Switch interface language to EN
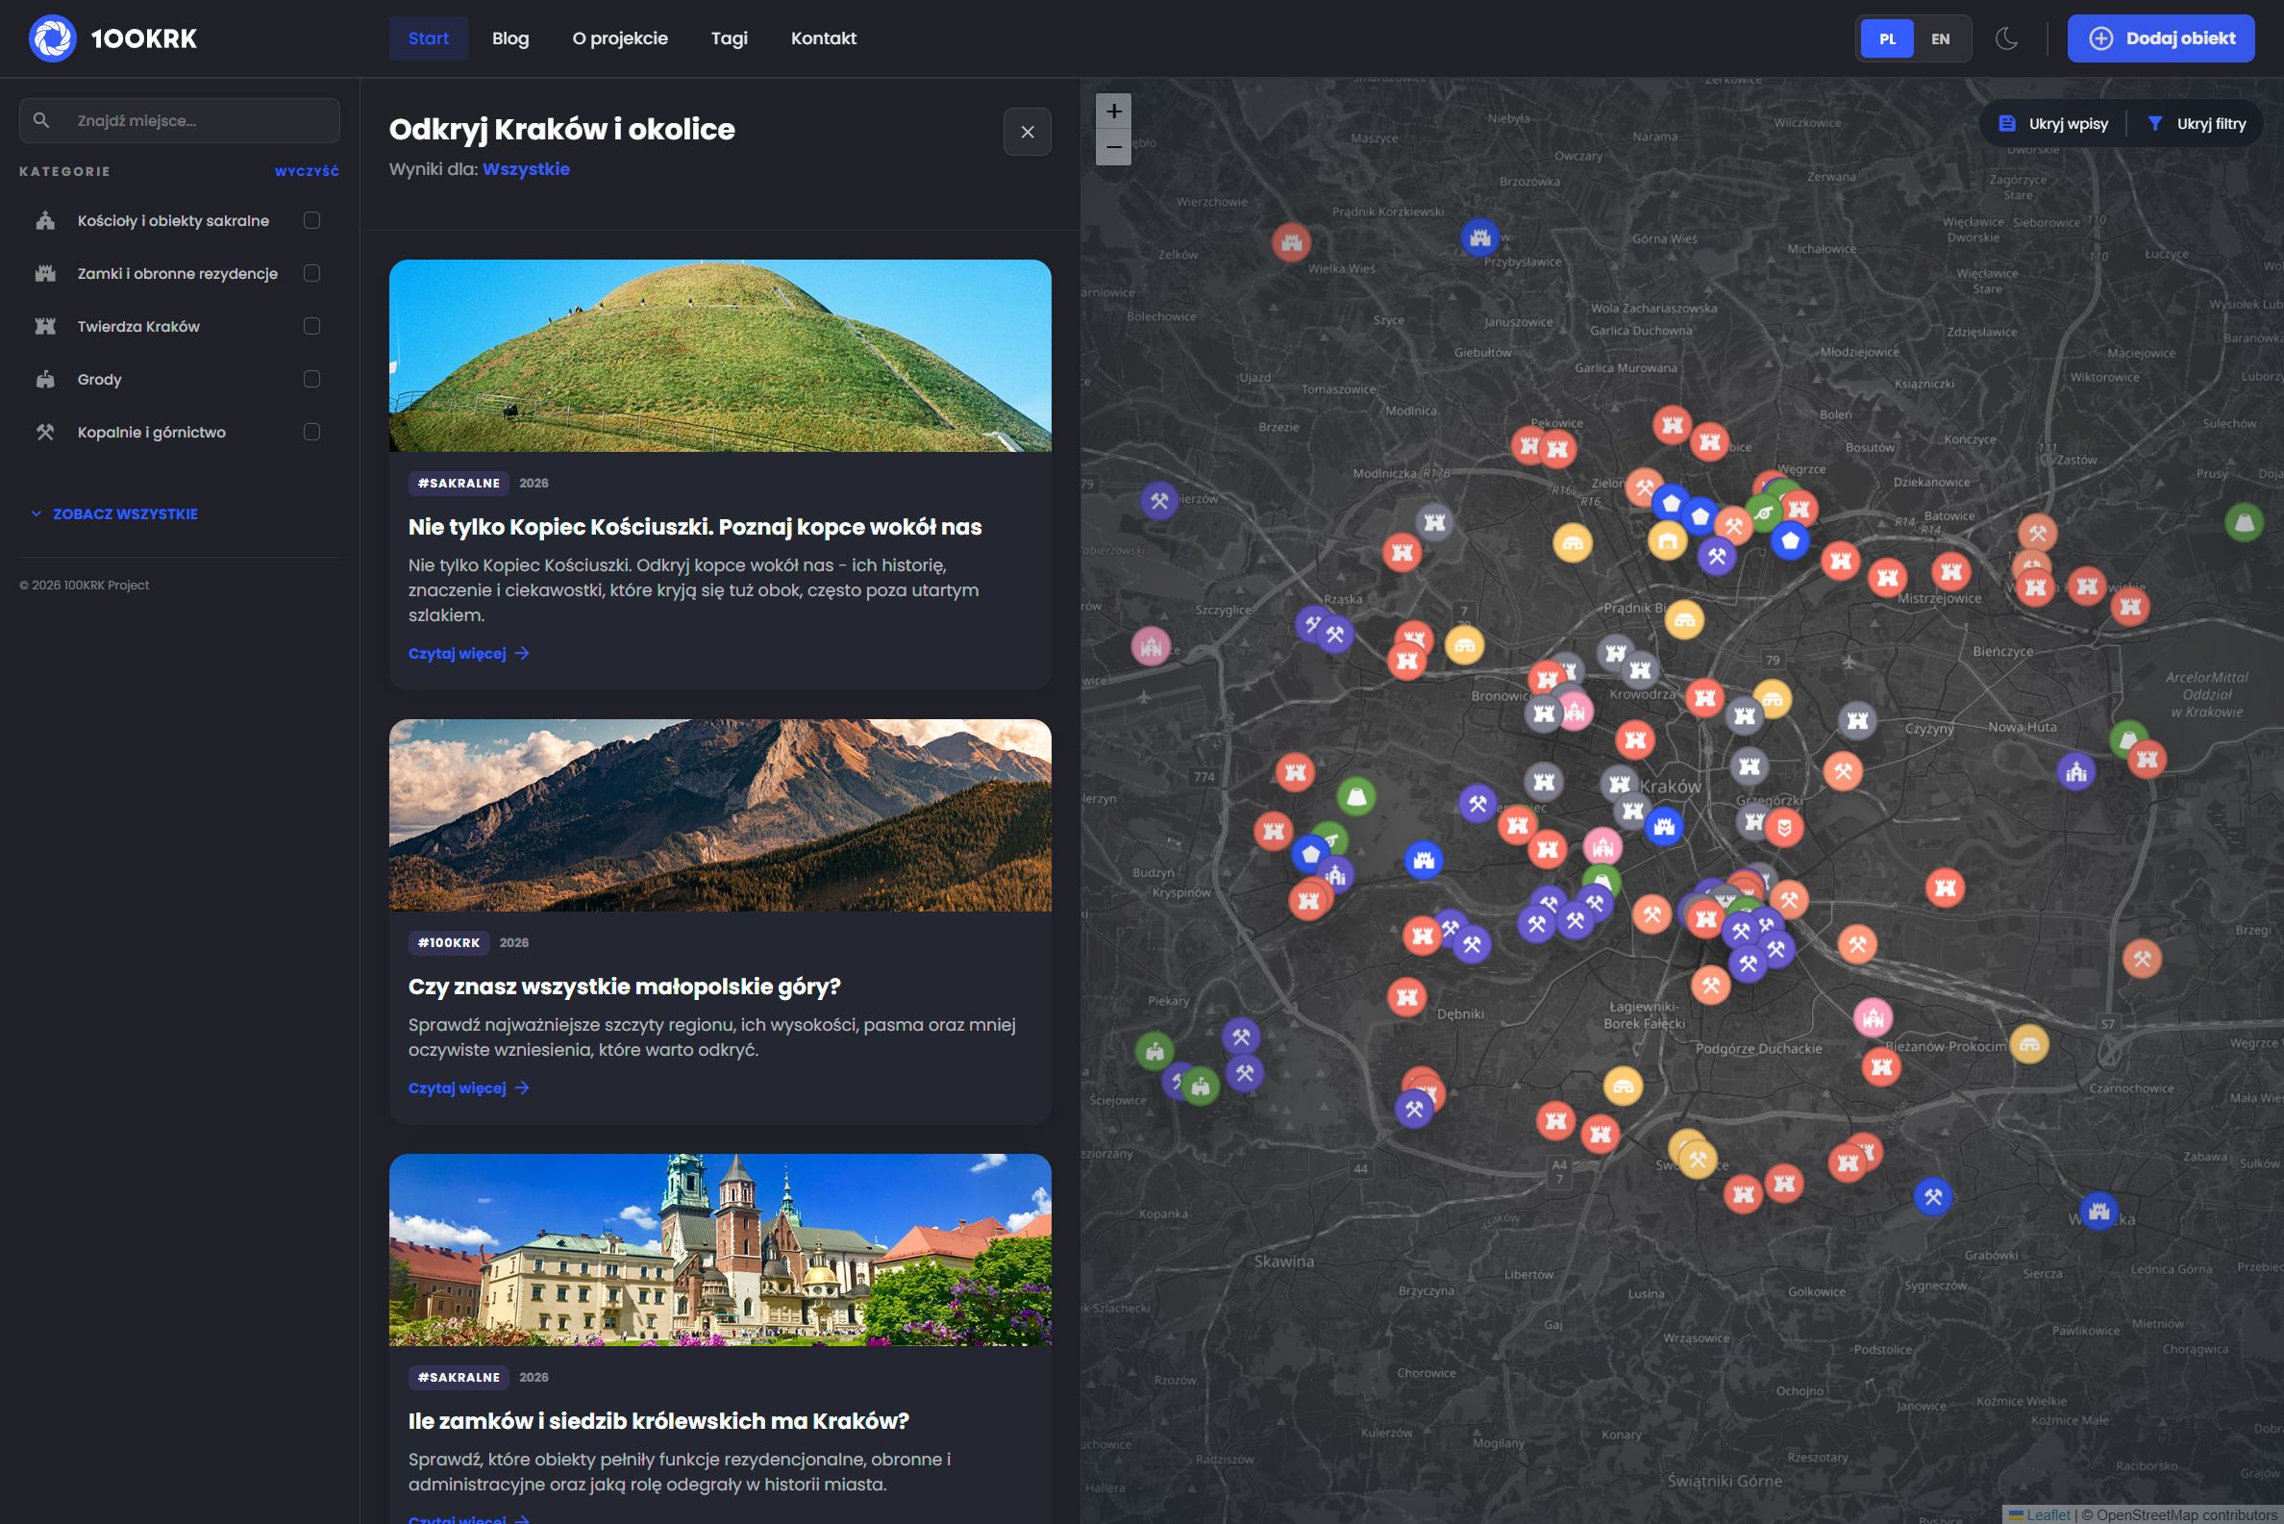 point(1940,38)
